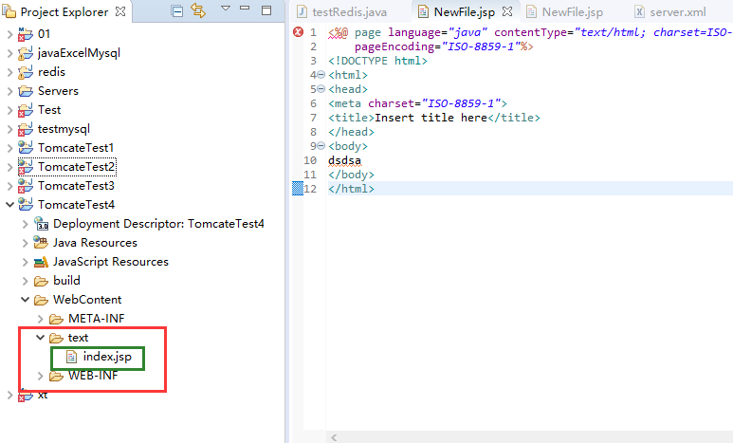This screenshot has width=733, height=443.
Task: Click the testmysql project icon
Action: (26, 129)
